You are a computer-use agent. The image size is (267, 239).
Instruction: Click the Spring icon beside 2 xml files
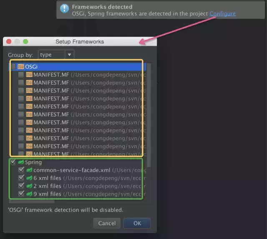pyautogui.click(x=29, y=186)
